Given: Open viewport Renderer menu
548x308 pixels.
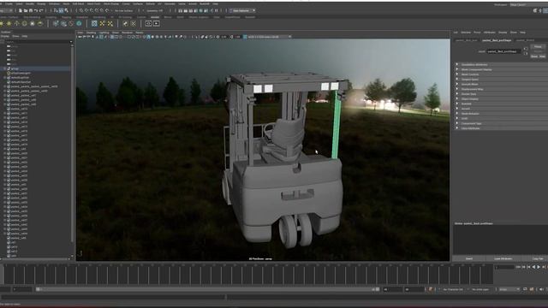Looking at the screenshot, I should click(x=128, y=33).
